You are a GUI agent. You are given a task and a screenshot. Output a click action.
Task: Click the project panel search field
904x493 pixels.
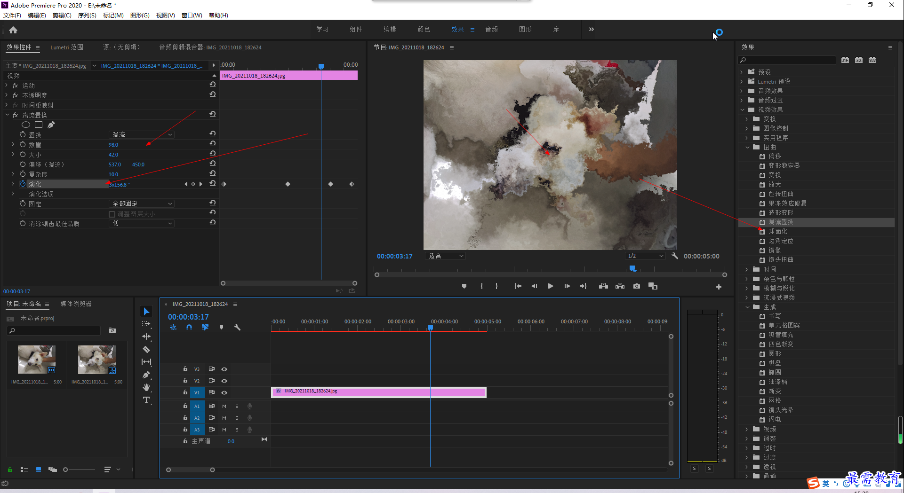click(54, 331)
